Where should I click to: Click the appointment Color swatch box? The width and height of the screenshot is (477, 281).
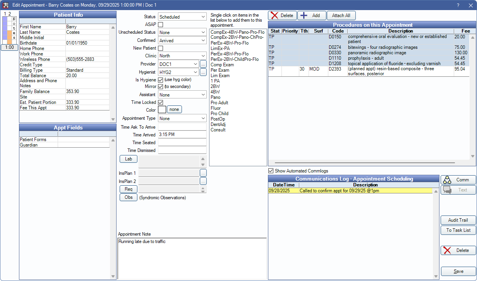coord(162,110)
